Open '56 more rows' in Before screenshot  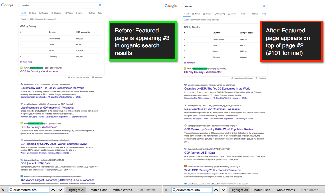pyautogui.click(x=26, y=62)
